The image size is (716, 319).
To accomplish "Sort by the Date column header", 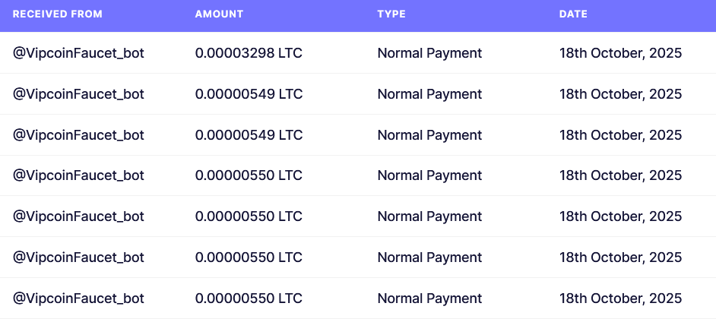I will pyautogui.click(x=573, y=14).
